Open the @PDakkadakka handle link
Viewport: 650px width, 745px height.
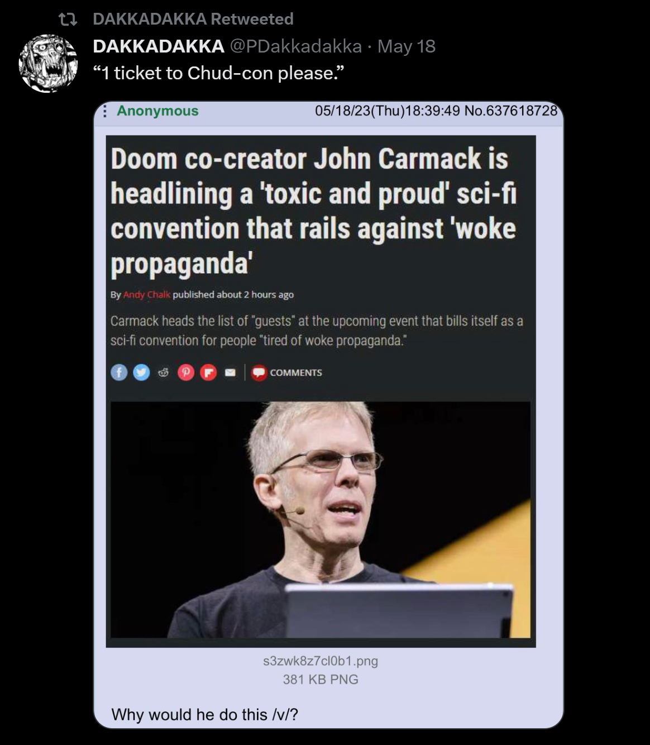point(296,46)
